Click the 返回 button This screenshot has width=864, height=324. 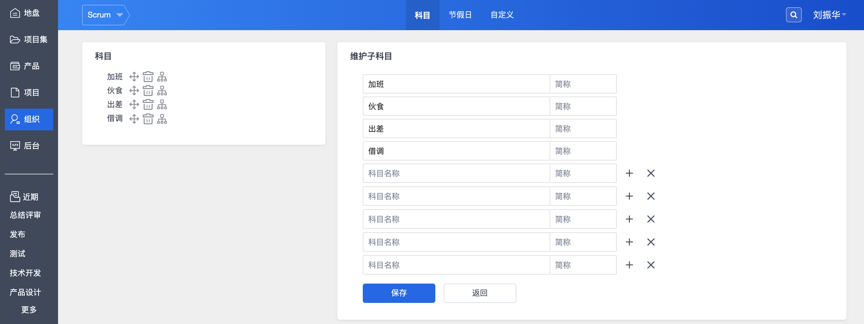(x=480, y=293)
